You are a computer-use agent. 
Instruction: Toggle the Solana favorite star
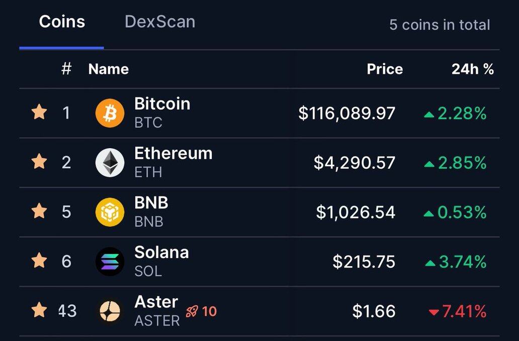(x=39, y=261)
